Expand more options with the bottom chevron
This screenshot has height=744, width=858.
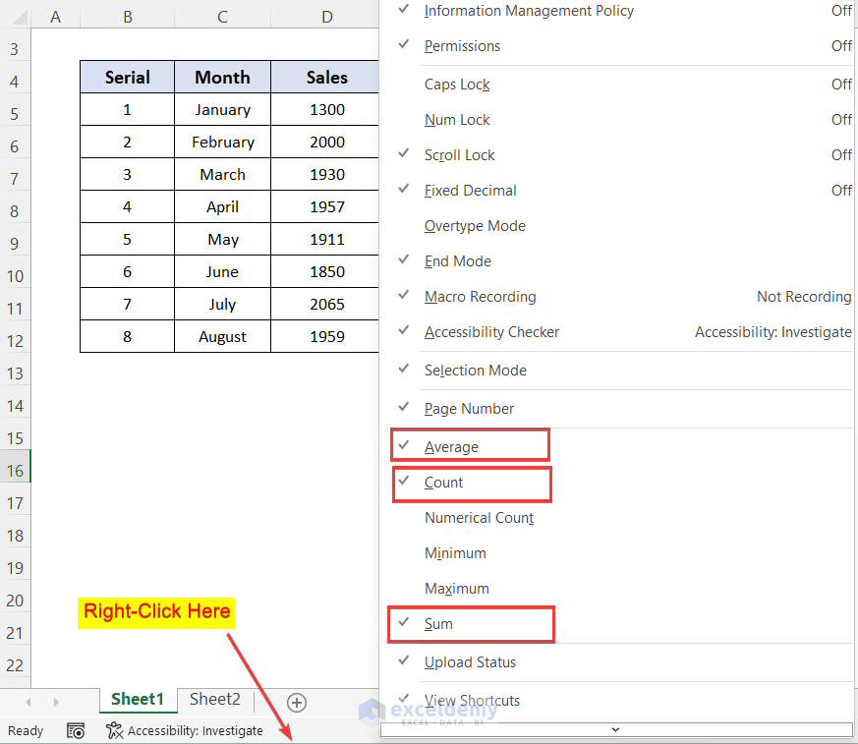(615, 729)
